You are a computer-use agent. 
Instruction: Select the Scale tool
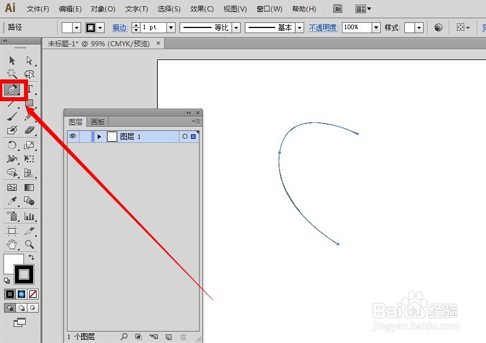coord(29,145)
